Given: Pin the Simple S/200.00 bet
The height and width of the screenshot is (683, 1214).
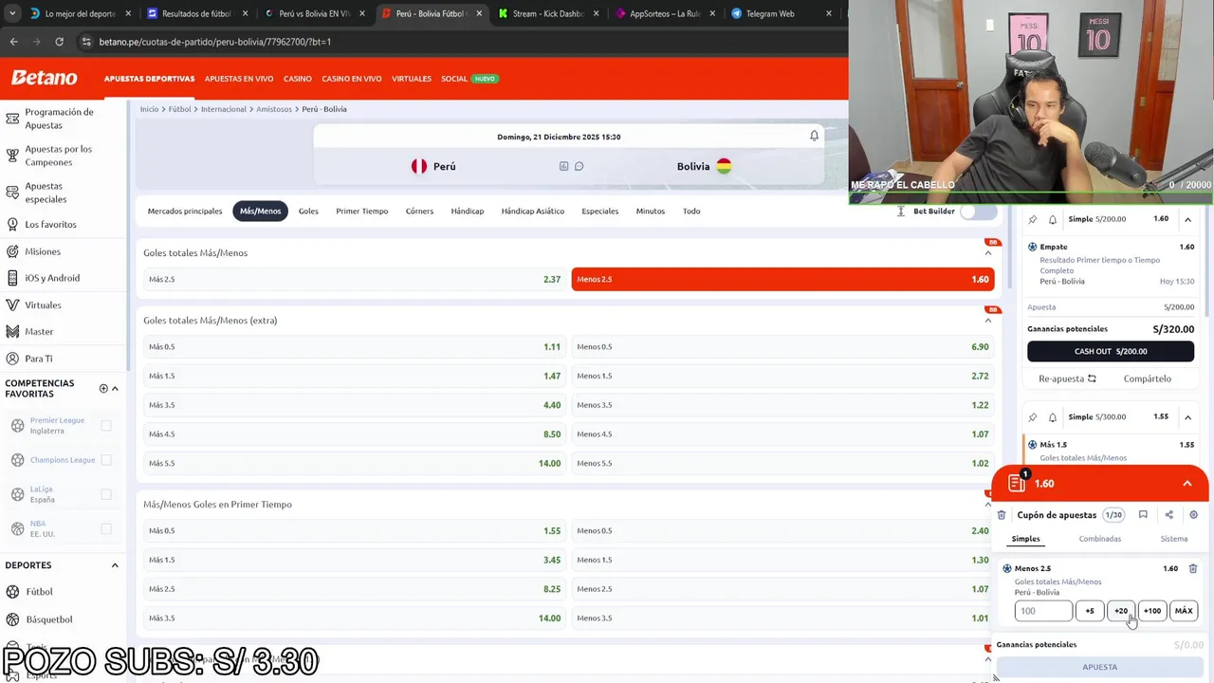Looking at the screenshot, I should [x=1033, y=219].
